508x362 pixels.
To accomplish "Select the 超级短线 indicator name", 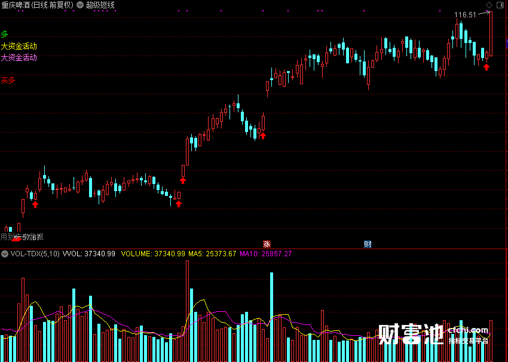I will [100, 5].
